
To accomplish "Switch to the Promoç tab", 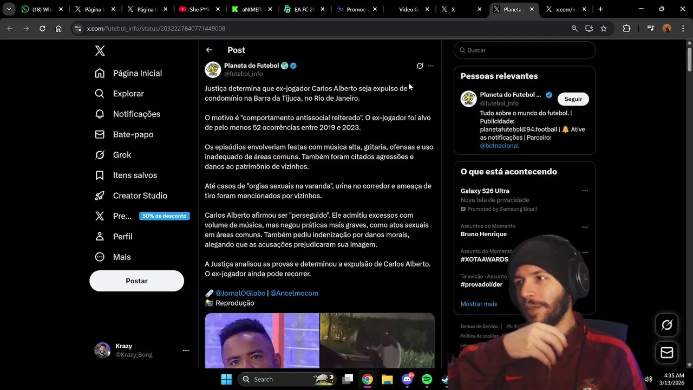I will [356, 9].
